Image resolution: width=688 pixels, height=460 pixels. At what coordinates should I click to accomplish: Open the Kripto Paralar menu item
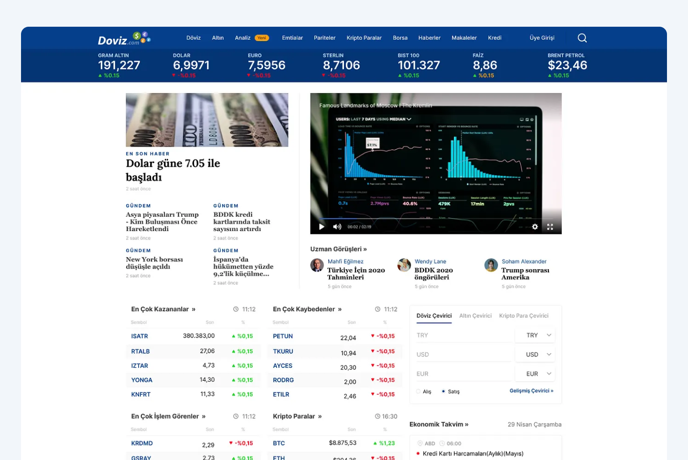(364, 38)
